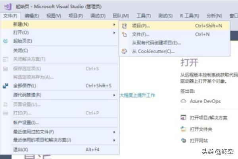The image size is (238, 159).
Task: Click the 打开文件夹 link
Action: (x=201, y=129)
